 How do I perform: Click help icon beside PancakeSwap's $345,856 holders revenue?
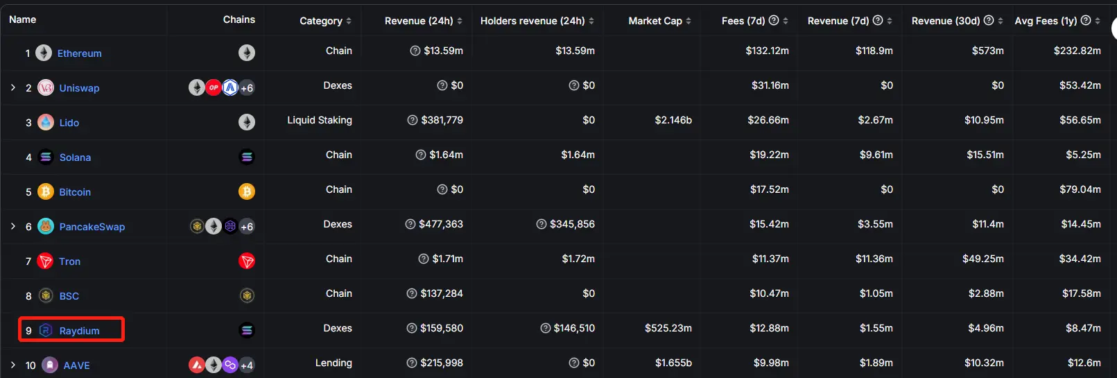tap(542, 224)
